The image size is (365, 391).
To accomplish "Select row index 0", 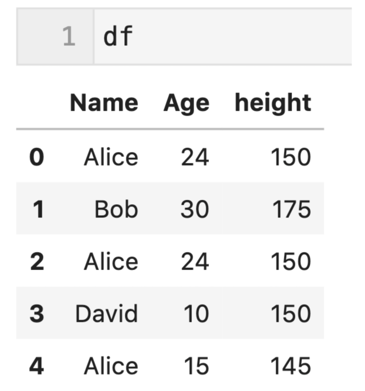I will [37, 157].
